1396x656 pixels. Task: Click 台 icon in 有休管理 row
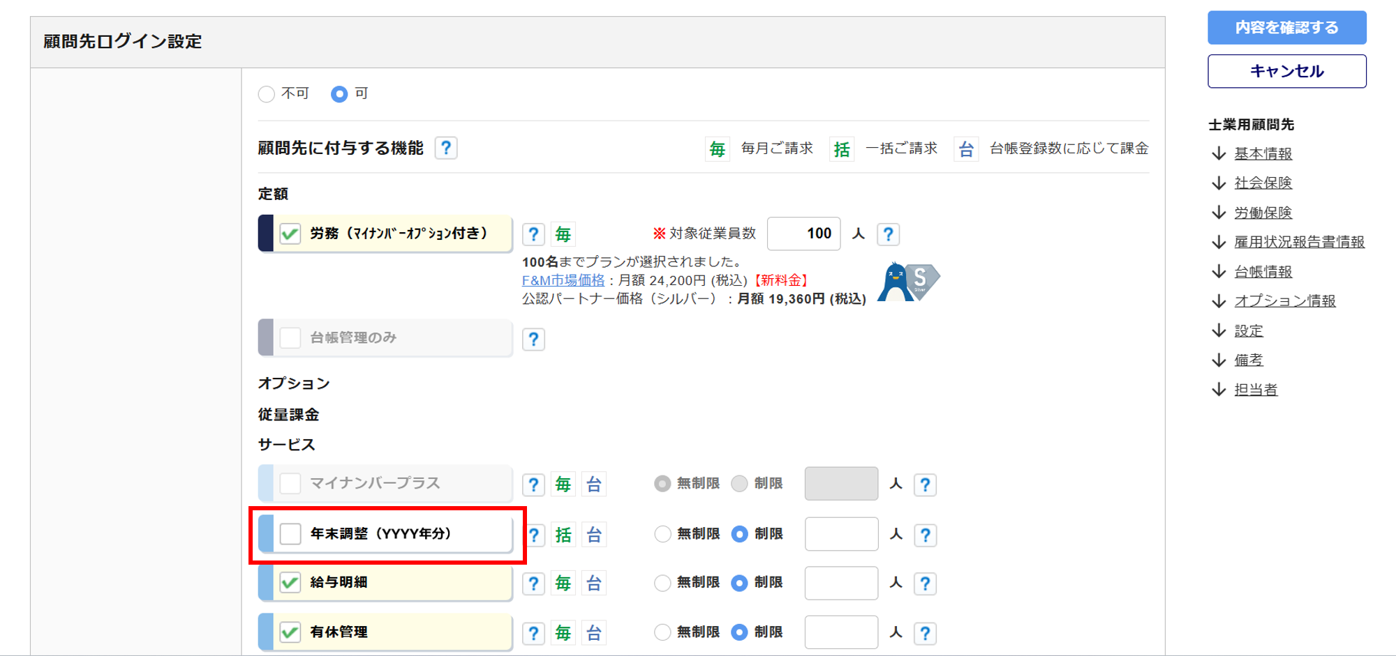[594, 633]
